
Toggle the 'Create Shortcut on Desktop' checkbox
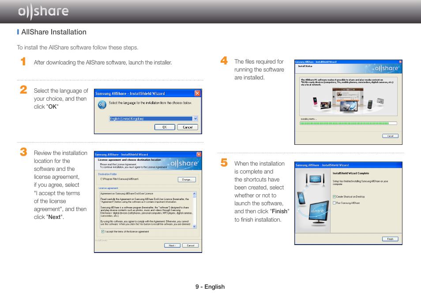[x=334, y=197]
